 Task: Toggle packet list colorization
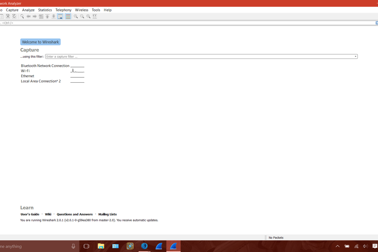68,16
